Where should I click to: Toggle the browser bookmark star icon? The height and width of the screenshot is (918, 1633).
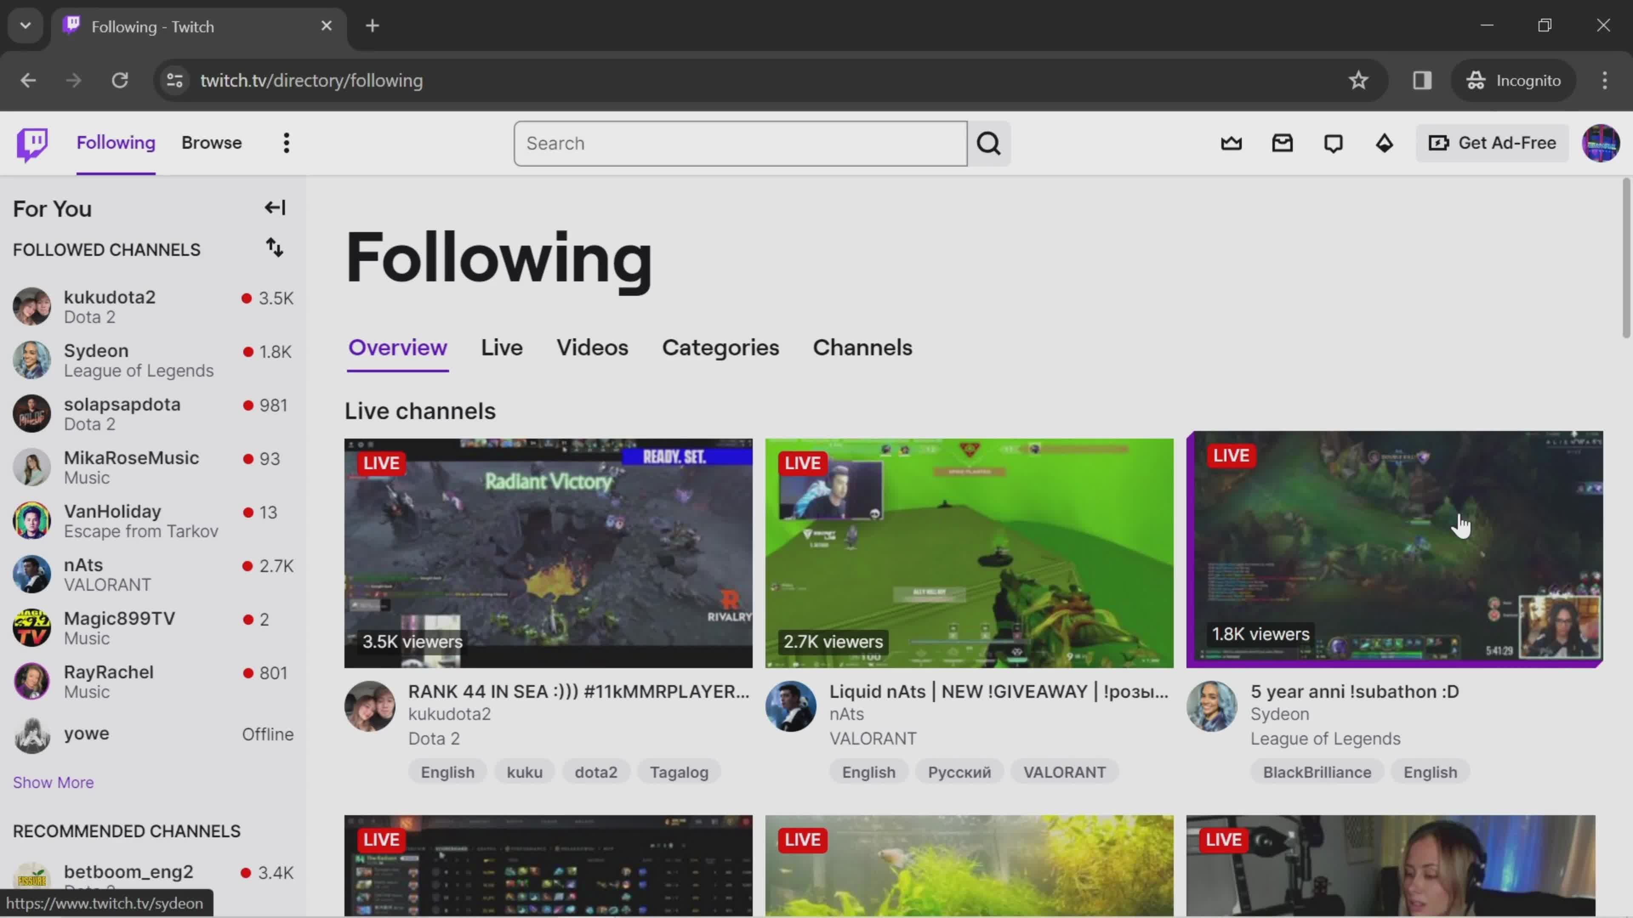[1358, 79]
